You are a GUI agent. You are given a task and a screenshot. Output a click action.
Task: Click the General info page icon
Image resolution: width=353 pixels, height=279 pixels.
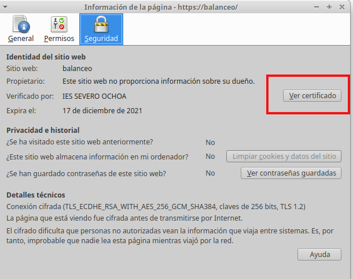pos(20,24)
